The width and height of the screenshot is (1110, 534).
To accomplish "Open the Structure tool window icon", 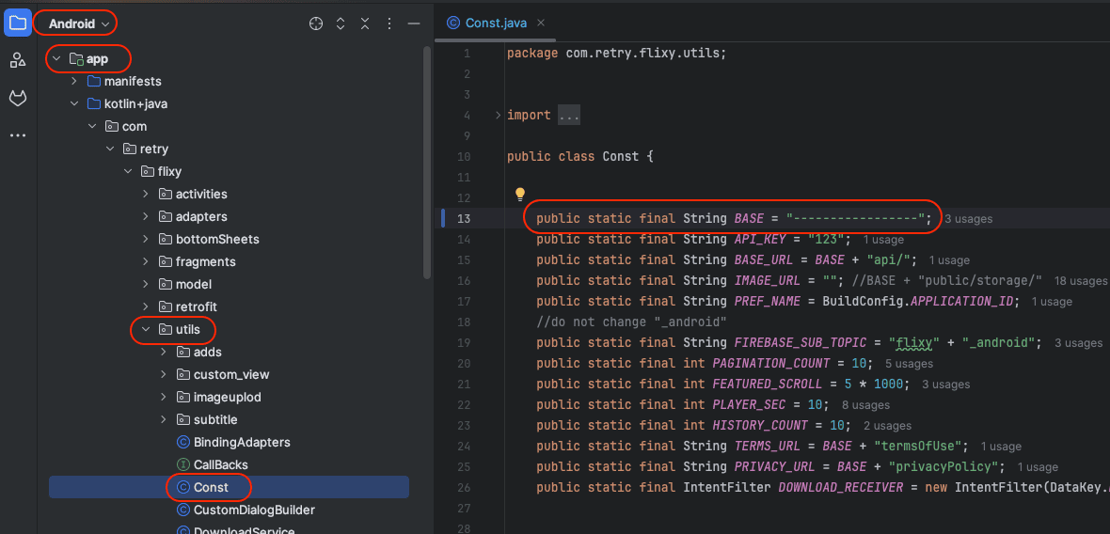I will tap(17, 61).
